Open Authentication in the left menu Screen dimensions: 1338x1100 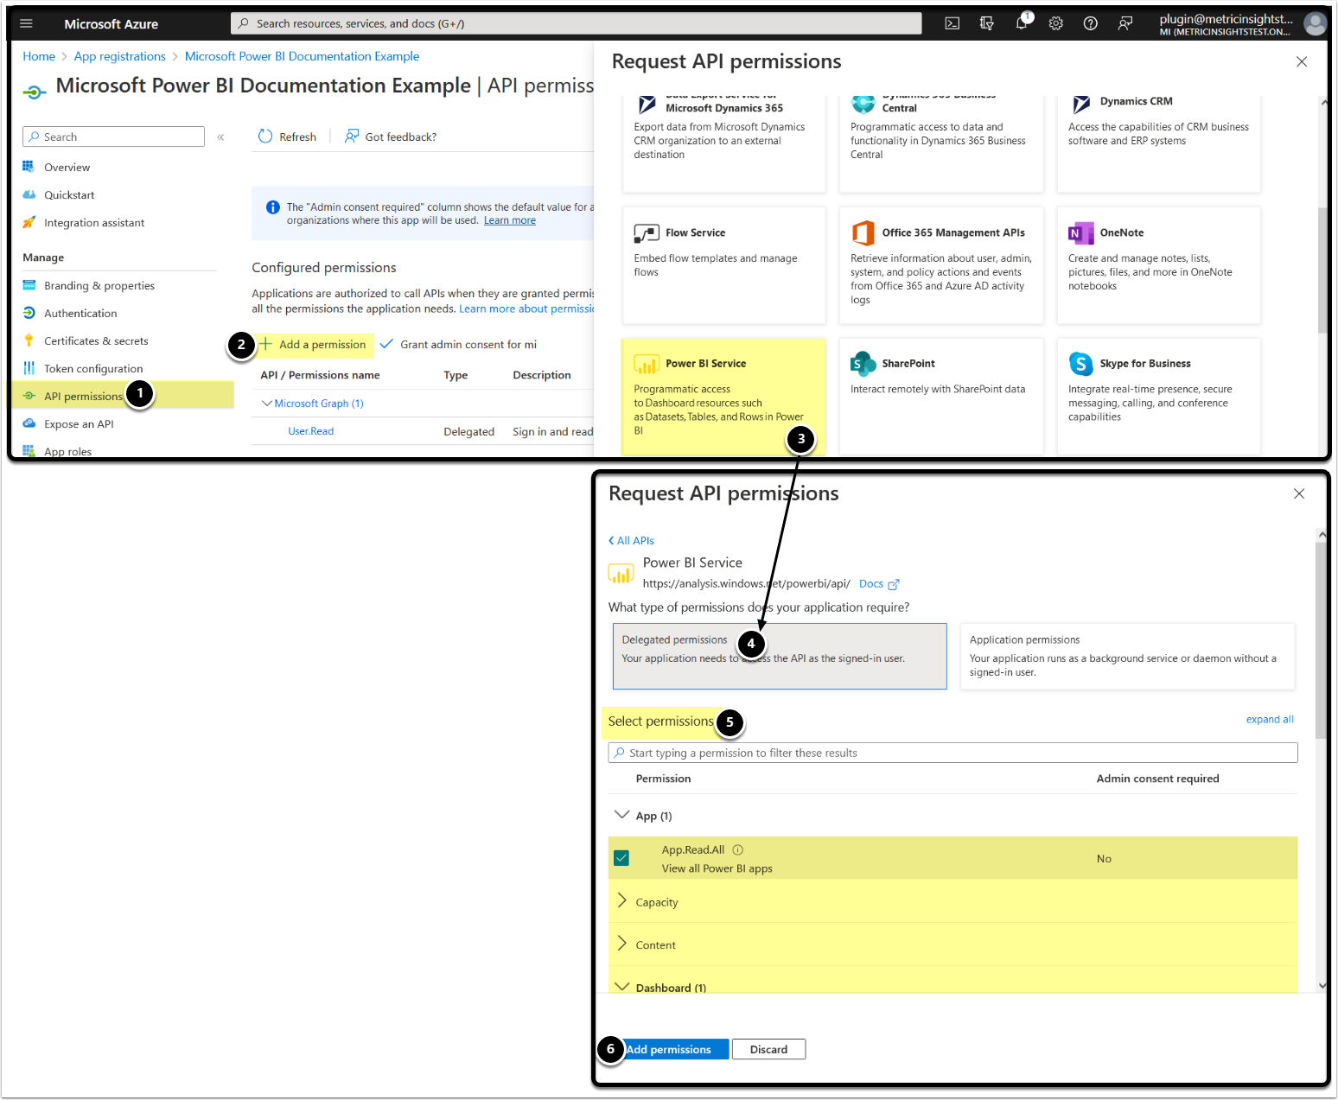(80, 314)
